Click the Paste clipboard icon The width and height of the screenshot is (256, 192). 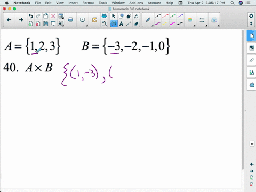coord(46,16)
